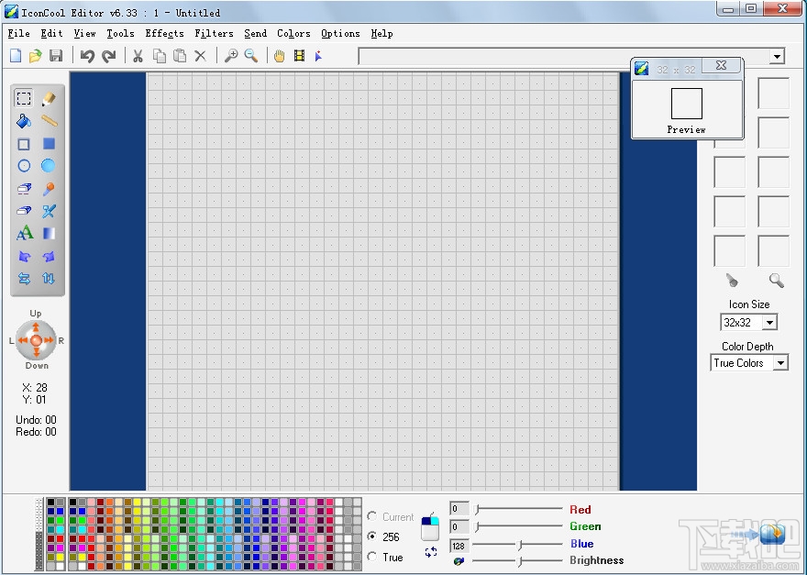Click the Up arrow on navigation pad
Image resolution: width=807 pixels, height=575 pixels.
[36, 326]
